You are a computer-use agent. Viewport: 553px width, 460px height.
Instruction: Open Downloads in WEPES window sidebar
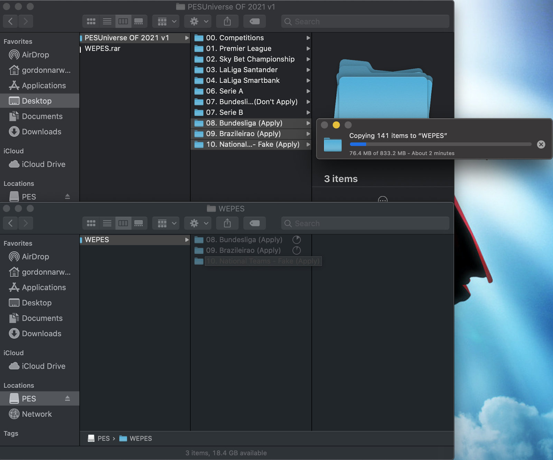coord(40,334)
